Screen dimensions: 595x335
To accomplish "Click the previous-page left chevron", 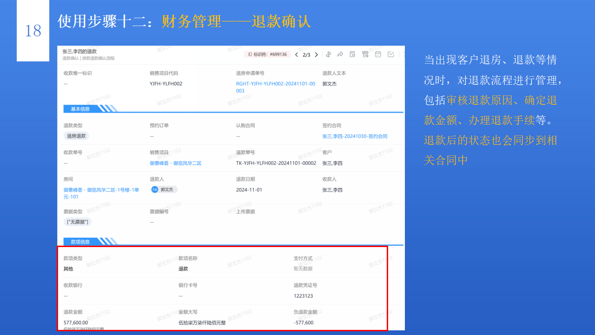I will 297,54.
